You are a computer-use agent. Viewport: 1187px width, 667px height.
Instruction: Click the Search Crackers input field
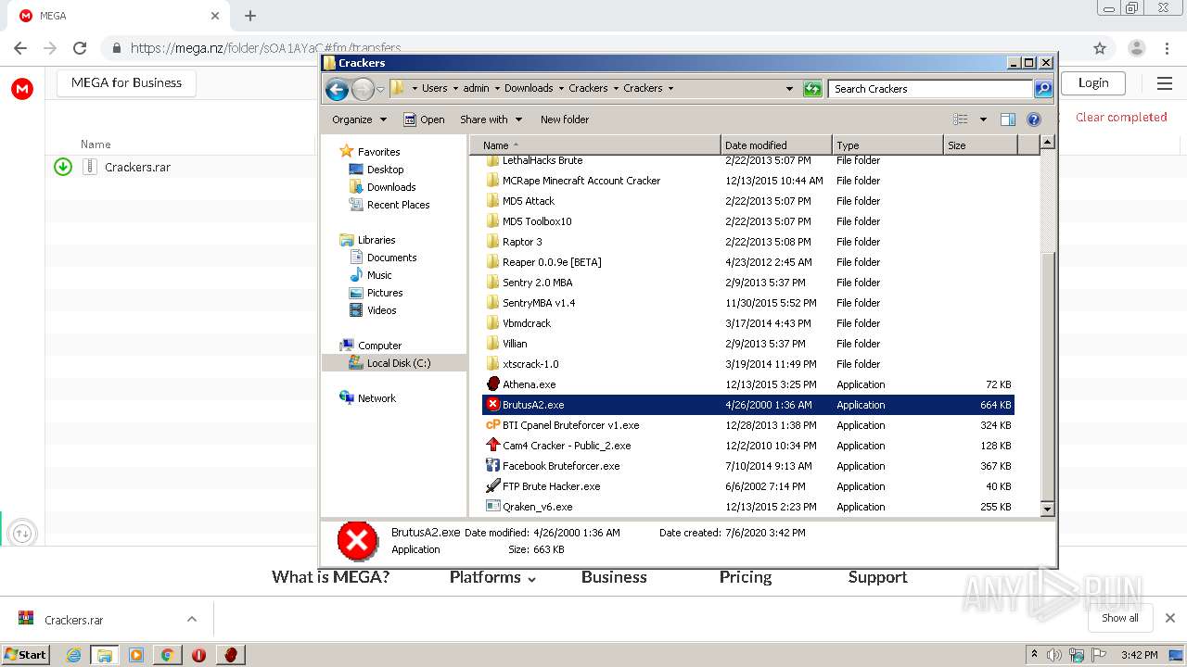coord(930,89)
